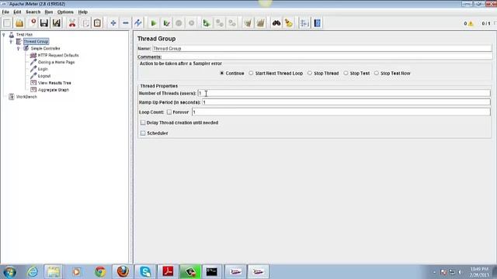Viewport: 497px width, 279px height.
Task: Click the Copy toolbar icon
Action: [85, 23]
